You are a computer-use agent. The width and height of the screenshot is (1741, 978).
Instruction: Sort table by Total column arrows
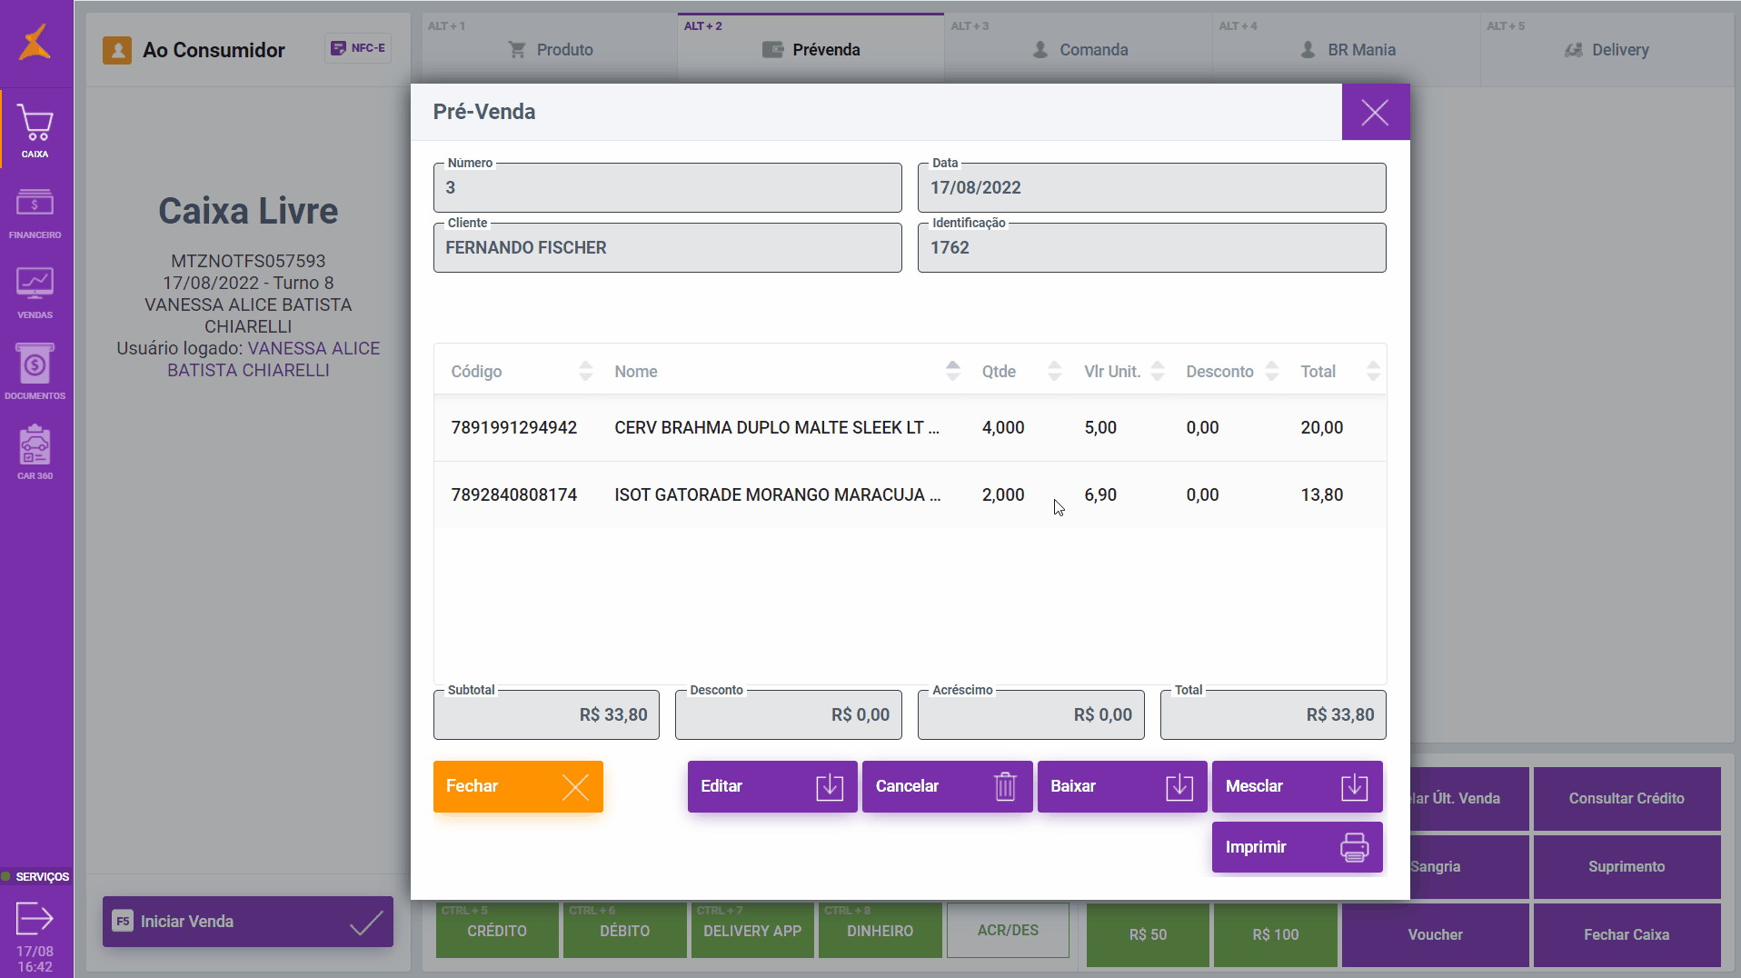pos(1373,371)
